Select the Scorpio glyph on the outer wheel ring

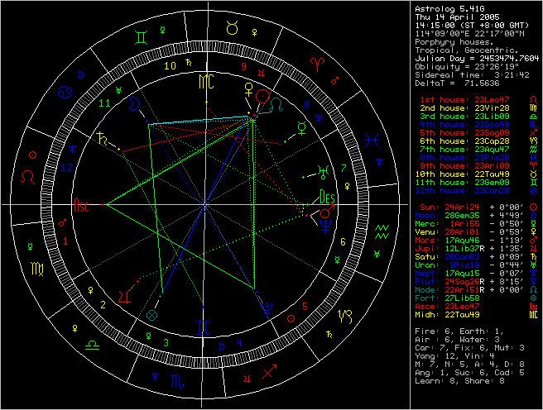(178, 381)
